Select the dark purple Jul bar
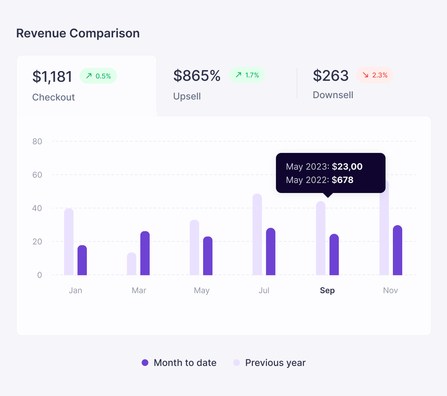 tap(271, 252)
